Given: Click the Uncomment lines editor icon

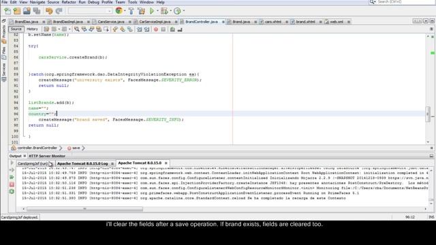Looking at the screenshot, I should click(x=180, y=29).
